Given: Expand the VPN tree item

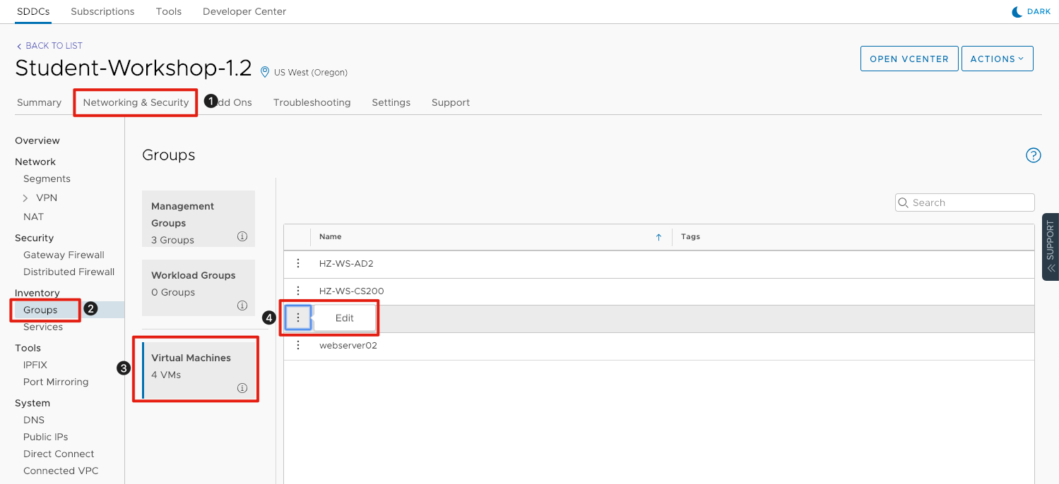Looking at the screenshot, I should point(25,198).
